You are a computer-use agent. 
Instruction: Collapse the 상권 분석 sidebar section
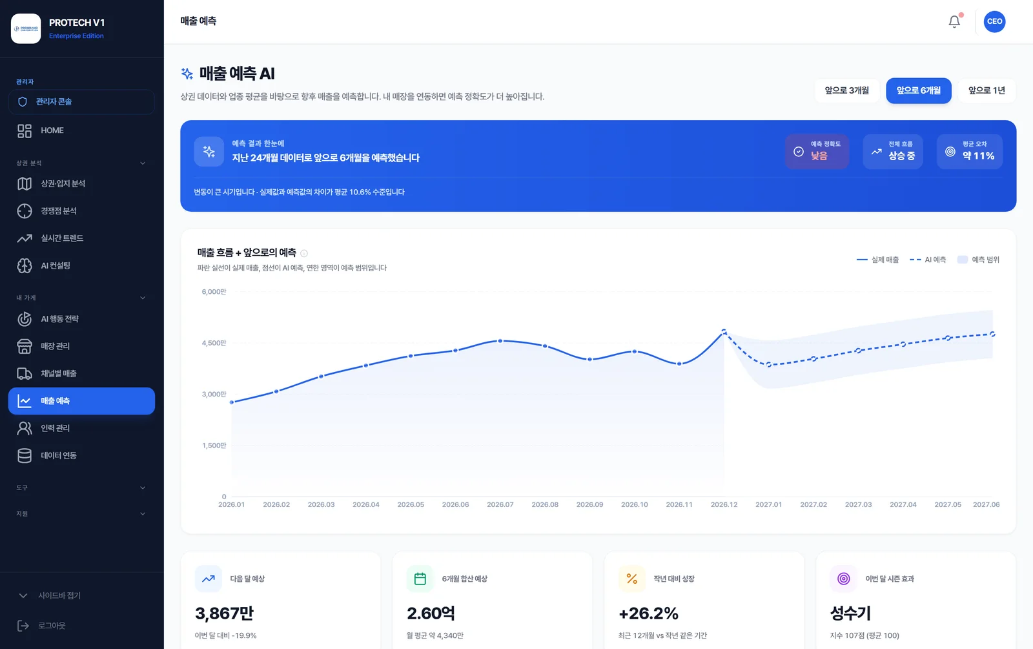pyautogui.click(x=143, y=163)
